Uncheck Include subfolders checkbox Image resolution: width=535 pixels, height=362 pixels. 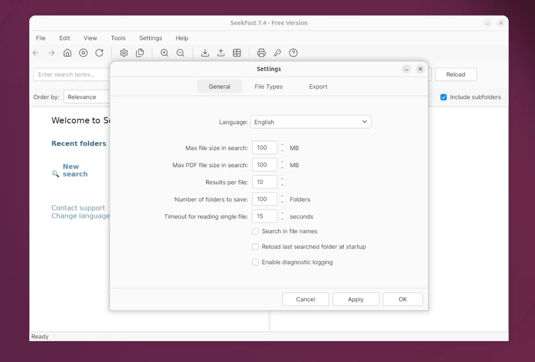point(444,97)
